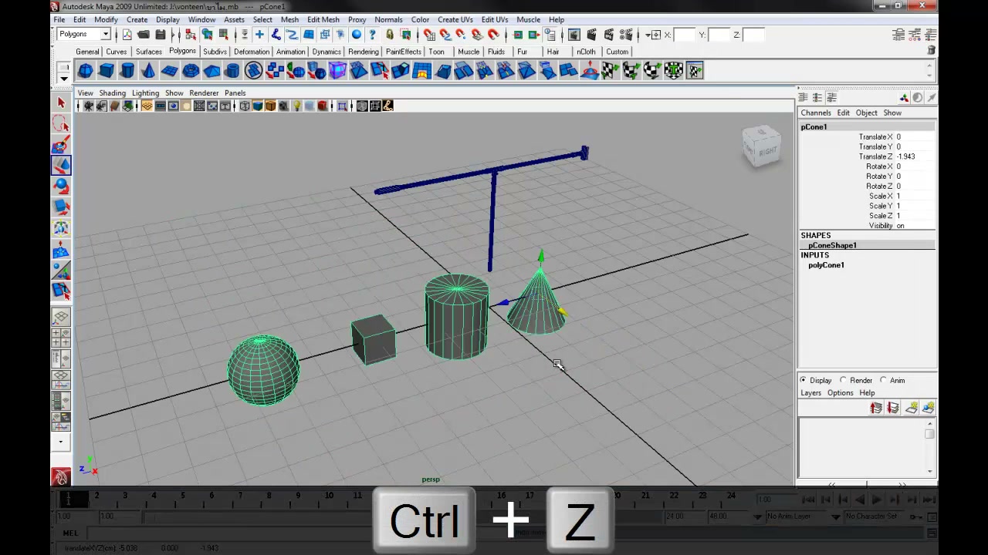Viewport: 988px width, 555px height.
Task: Click the X coordinate input field
Action: (x=685, y=35)
